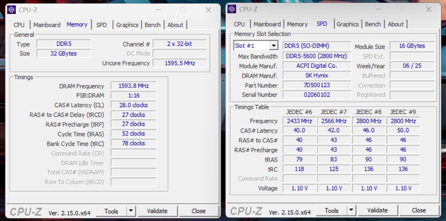This screenshot has height=221, width=446.
Task: Click the Close button in the right window
Action: coord(419,210)
